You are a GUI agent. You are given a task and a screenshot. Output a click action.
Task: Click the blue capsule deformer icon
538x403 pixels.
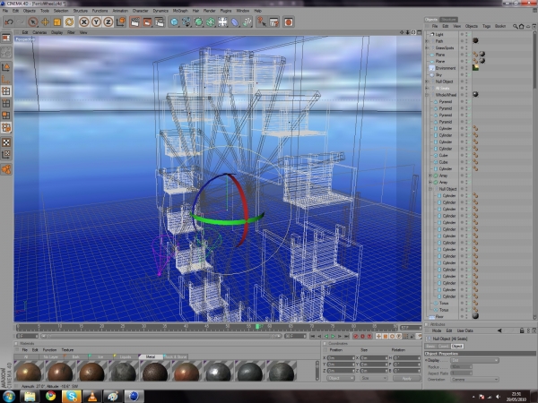coord(235,22)
